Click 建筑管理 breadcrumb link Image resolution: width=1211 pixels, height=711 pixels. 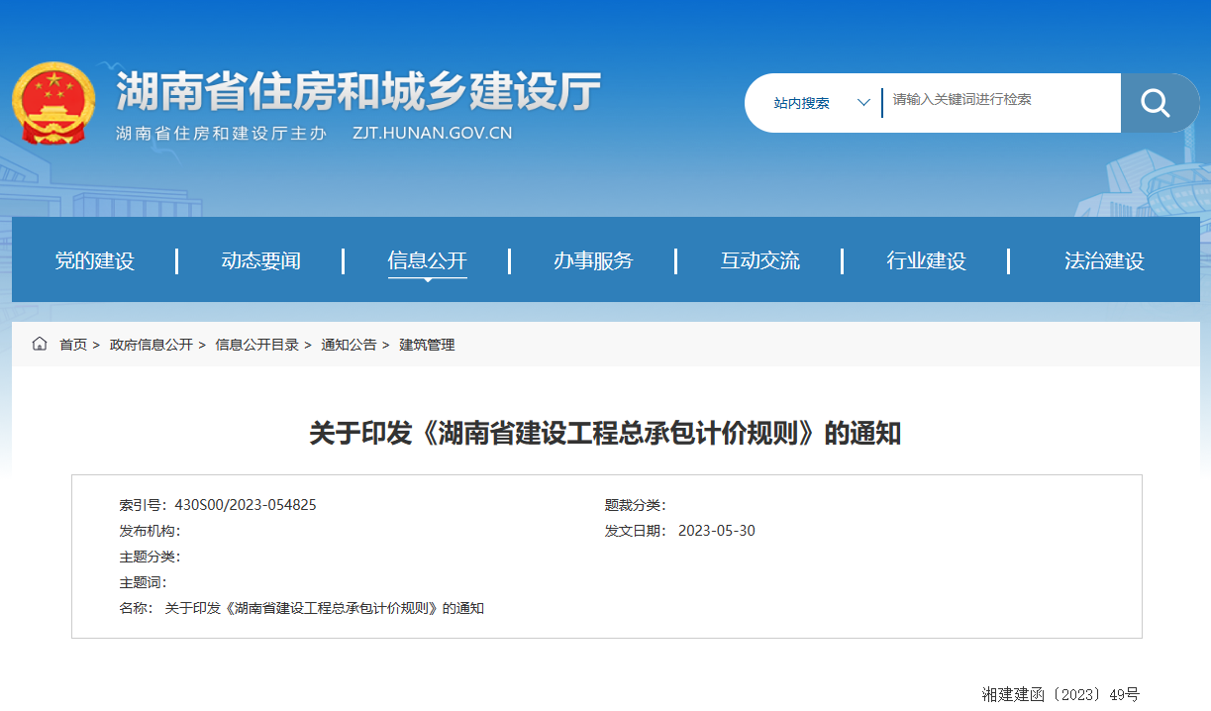[x=427, y=345]
